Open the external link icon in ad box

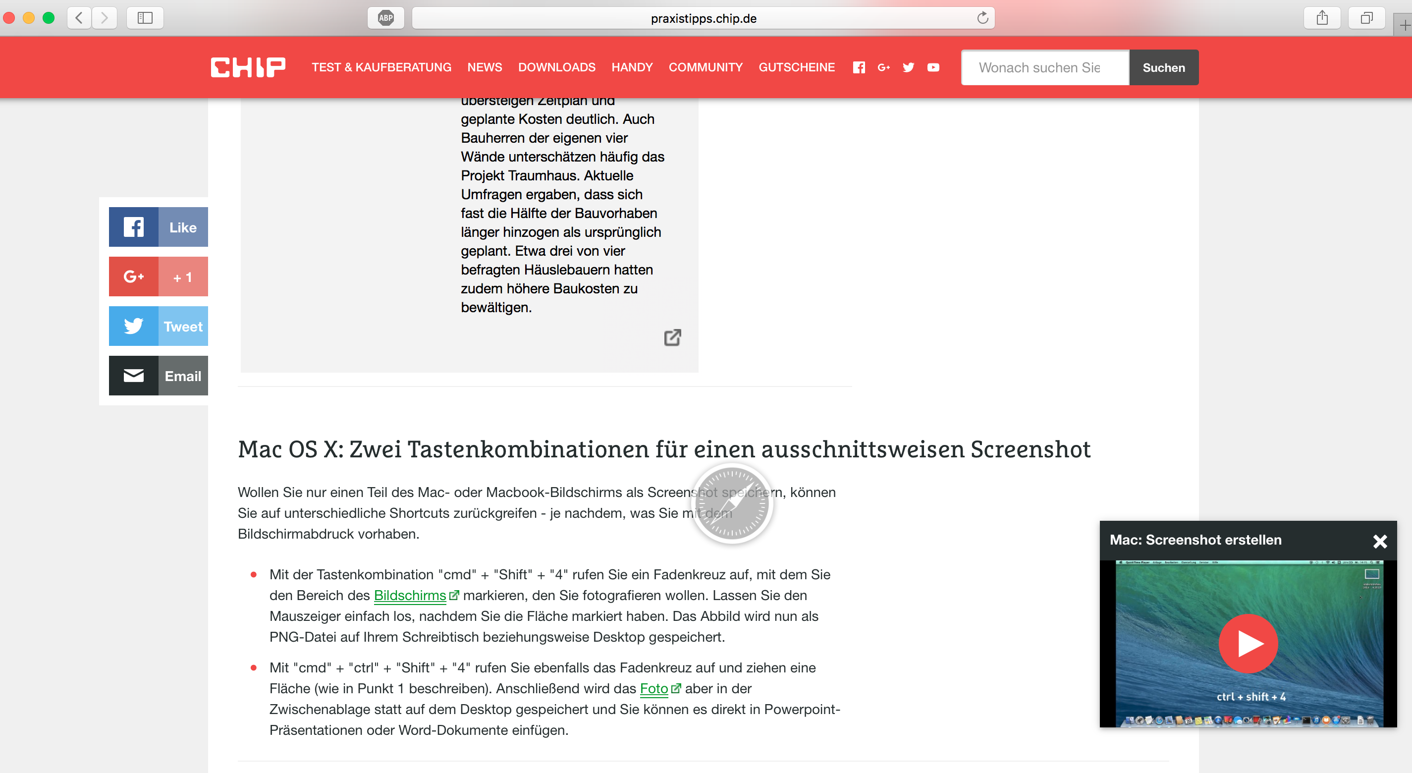click(x=672, y=337)
